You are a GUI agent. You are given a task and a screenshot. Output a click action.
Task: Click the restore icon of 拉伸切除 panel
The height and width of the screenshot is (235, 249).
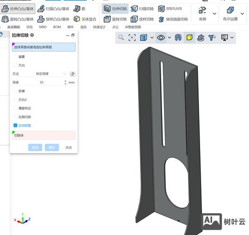coord(73,35)
